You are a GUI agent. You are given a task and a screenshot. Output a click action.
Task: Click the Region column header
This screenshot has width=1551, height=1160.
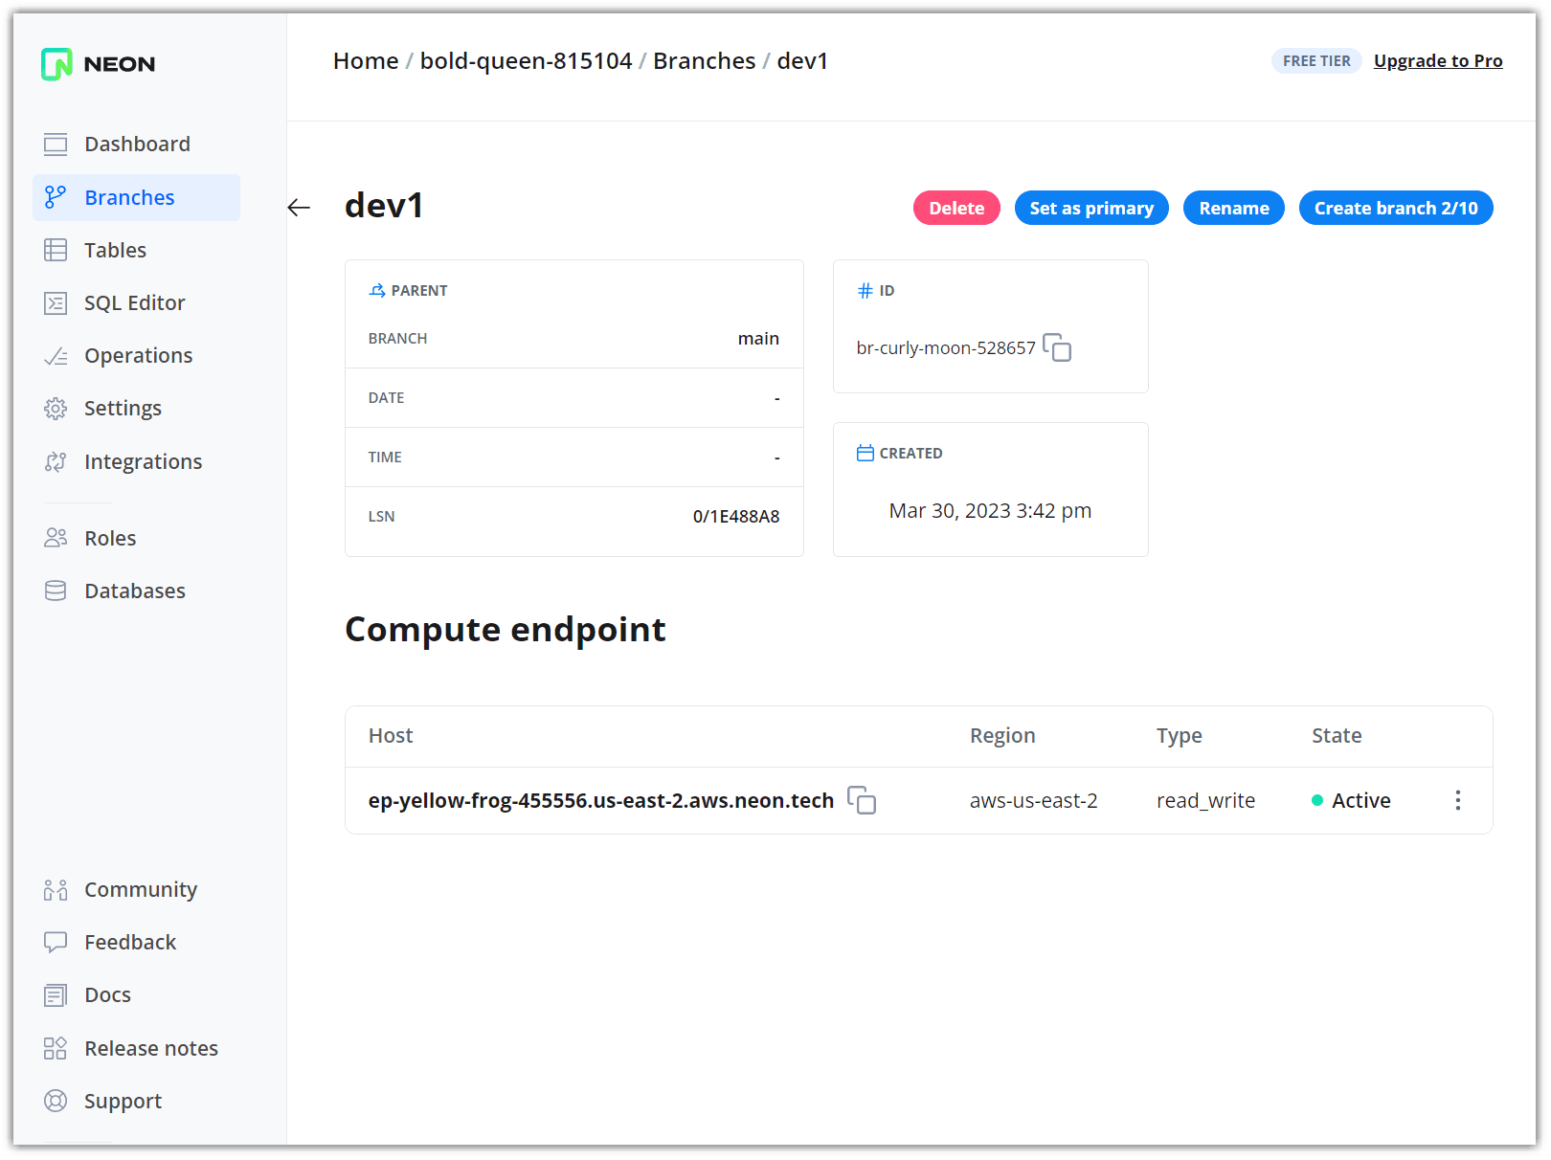[x=1002, y=736]
